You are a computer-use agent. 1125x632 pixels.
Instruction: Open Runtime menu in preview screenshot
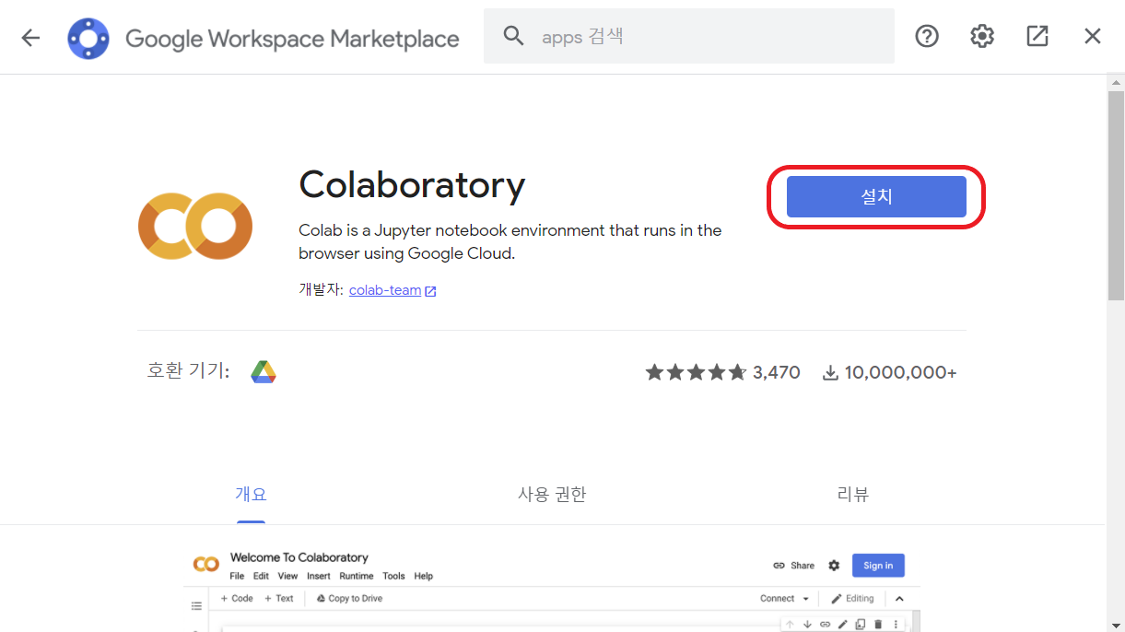click(357, 576)
